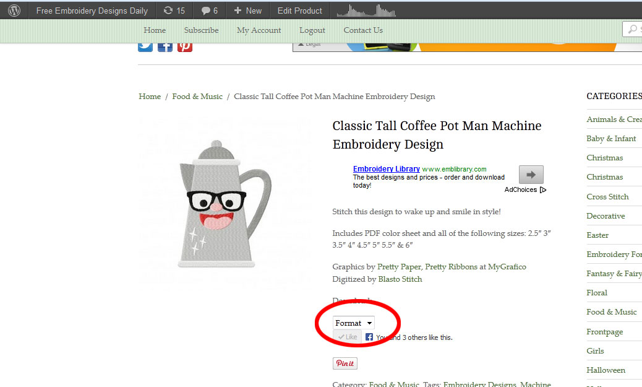Go to My Account in navigation
The image size is (642, 387).
259,30
